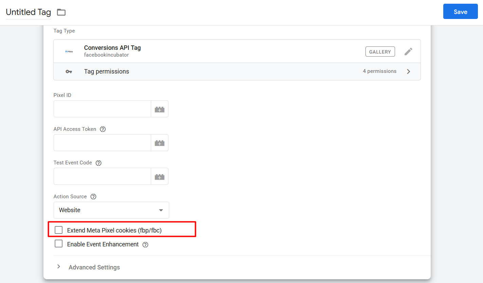Click the Untitled Tag name to rename

[29, 12]
